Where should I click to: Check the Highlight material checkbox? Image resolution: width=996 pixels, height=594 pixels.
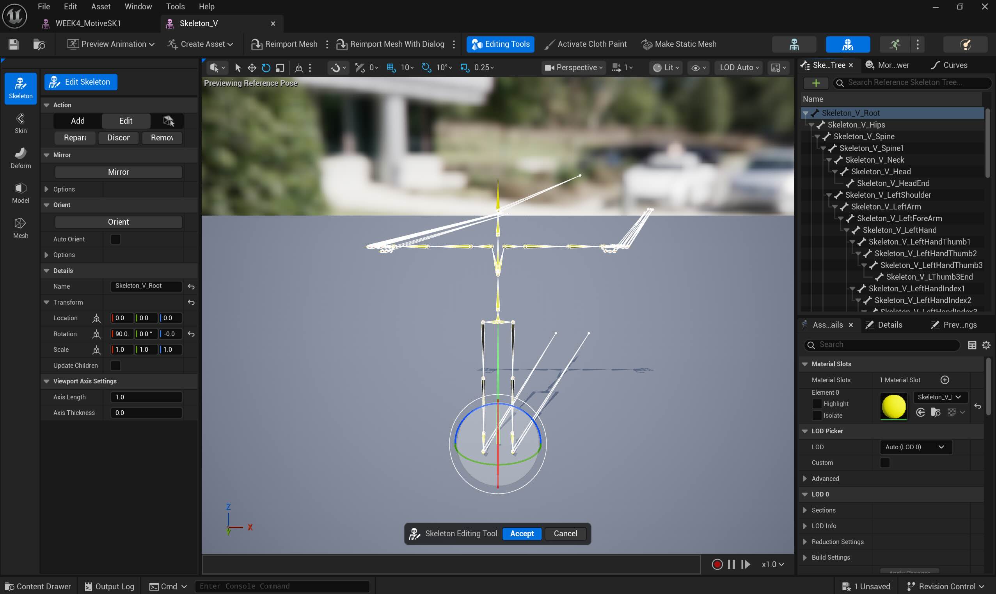(817, 404)
